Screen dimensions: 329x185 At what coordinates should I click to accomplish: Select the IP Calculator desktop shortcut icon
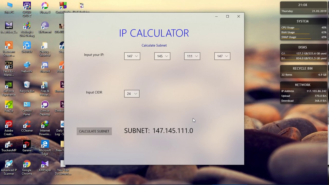[x=81, y=8]
